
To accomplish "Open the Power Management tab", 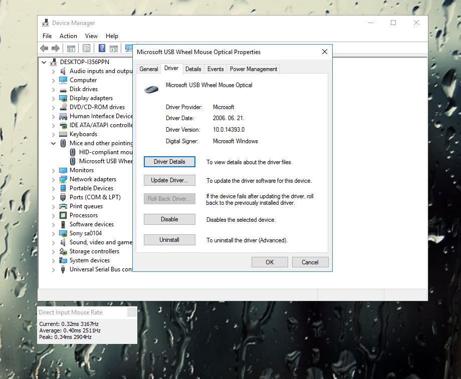I will tap(254, 69).
